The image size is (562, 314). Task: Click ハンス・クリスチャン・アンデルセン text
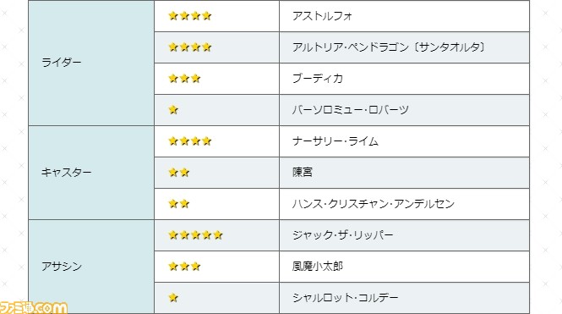[374, 204]
